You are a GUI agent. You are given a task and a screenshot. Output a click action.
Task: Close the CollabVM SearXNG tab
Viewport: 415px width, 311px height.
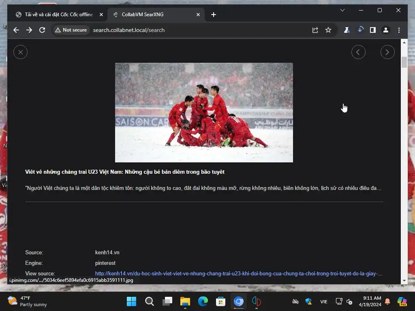pyautogui.click(x=198, y=15)
